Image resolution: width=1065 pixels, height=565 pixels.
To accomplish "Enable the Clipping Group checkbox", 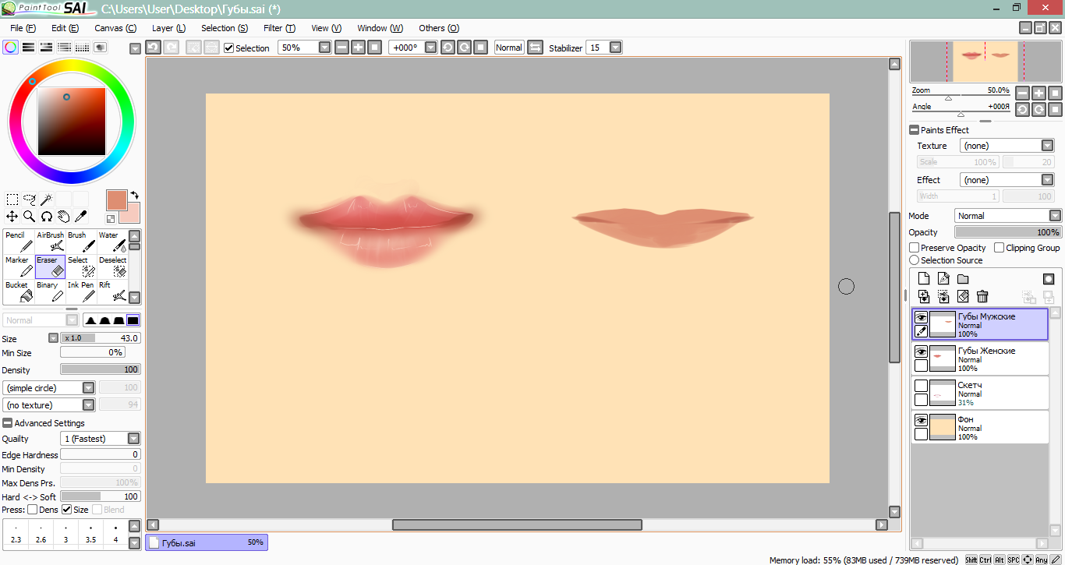I will 999,248.
